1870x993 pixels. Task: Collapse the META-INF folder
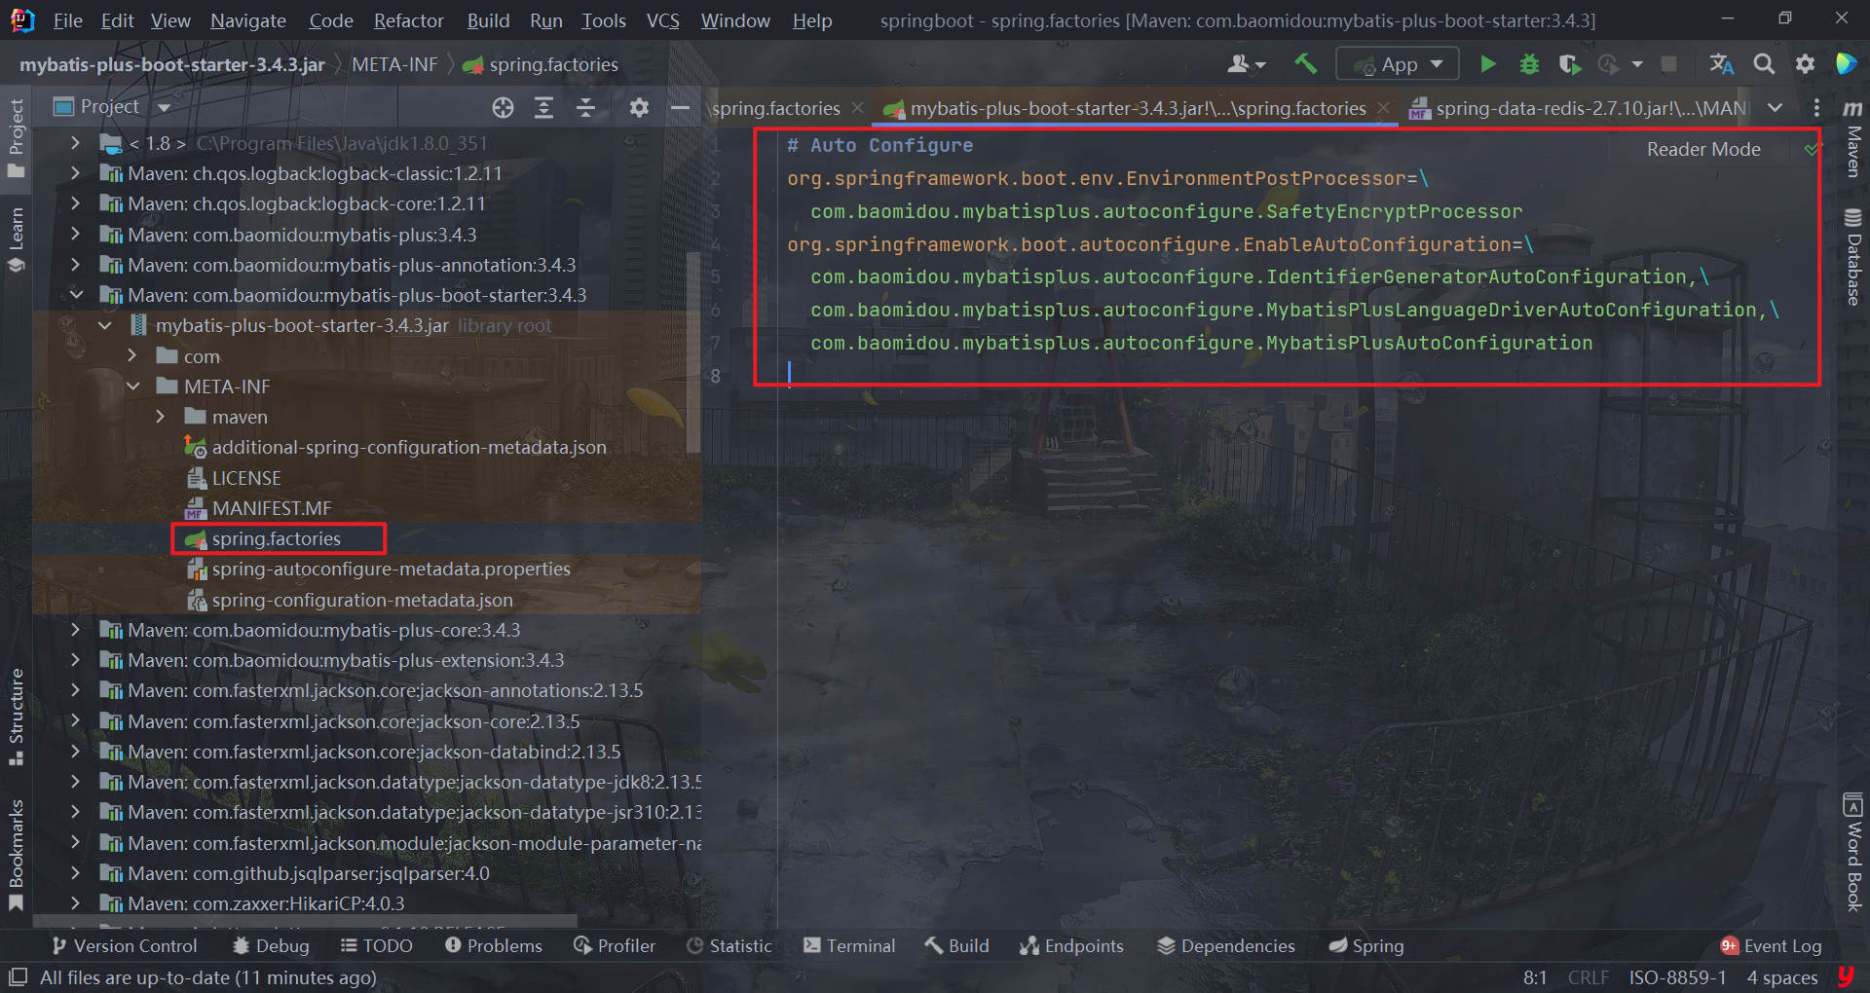132,386
